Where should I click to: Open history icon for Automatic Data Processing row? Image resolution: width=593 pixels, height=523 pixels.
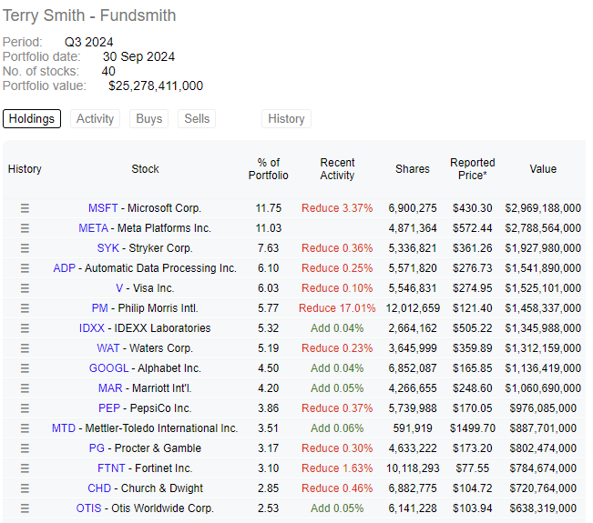(25, 268)
